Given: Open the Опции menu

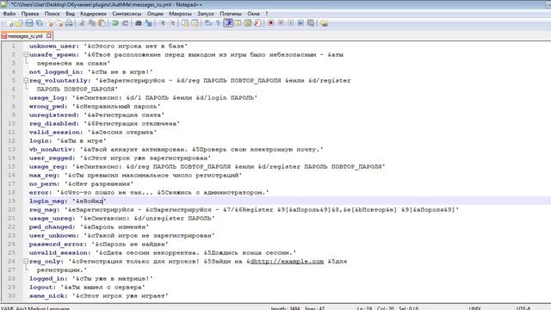Looking at the screenshot, I should (155, 14).
